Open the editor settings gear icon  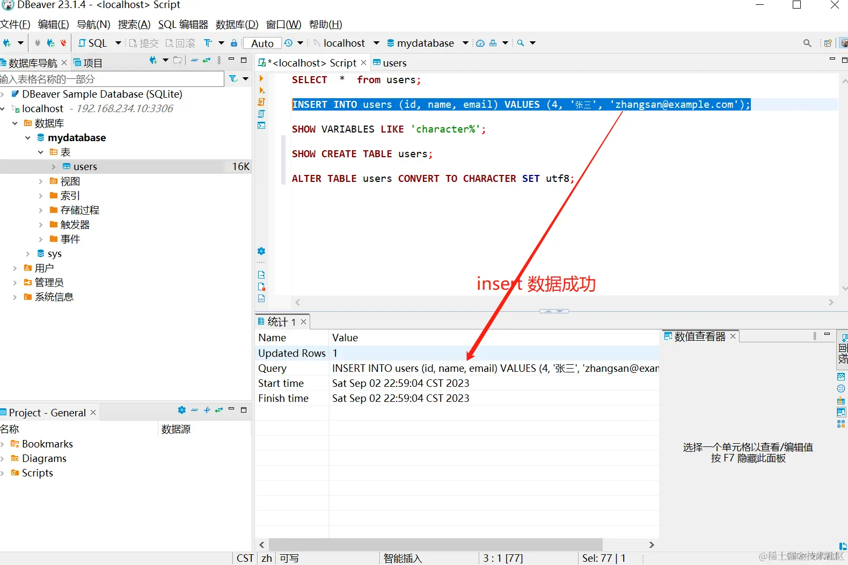click(261, 251)
